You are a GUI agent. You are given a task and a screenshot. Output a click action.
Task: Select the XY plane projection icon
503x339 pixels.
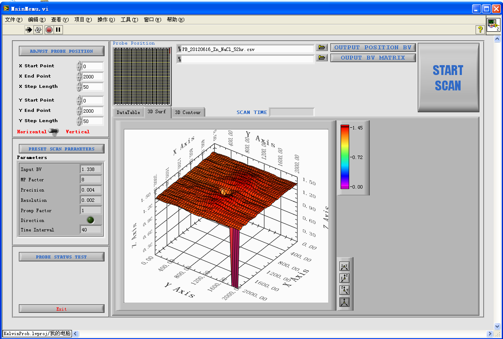[x=344, y=267]
